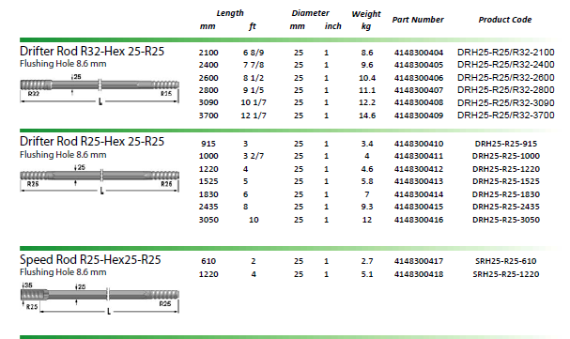This screenshot has height=339, width=570.
Task: Click product code SRH25-R25-610
Action: tap(505, 261)
